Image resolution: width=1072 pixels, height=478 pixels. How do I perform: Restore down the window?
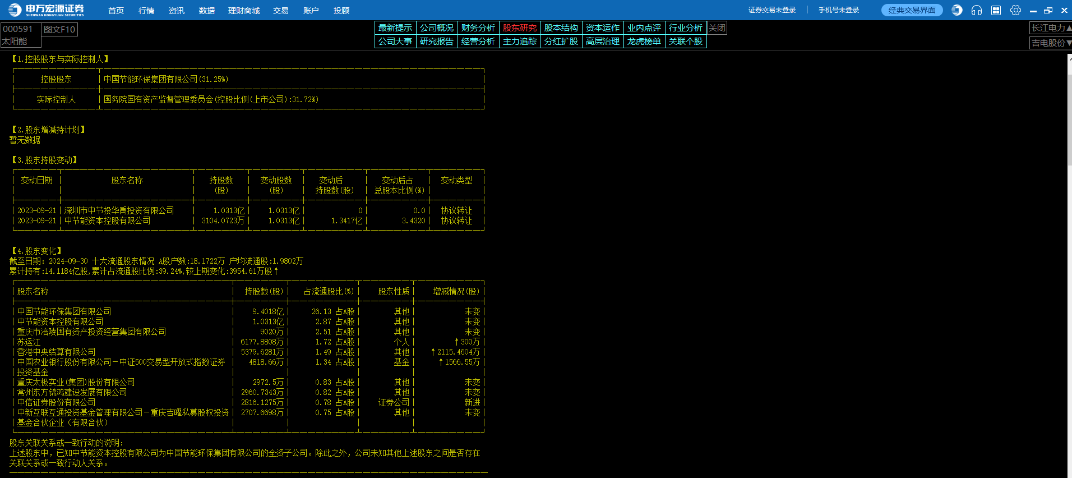click(x=1048, y=10)
